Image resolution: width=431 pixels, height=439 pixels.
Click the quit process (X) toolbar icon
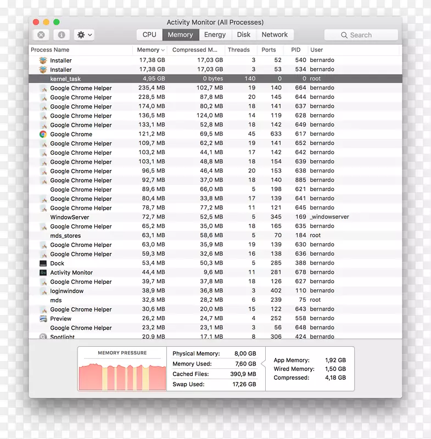coord(41,35)
